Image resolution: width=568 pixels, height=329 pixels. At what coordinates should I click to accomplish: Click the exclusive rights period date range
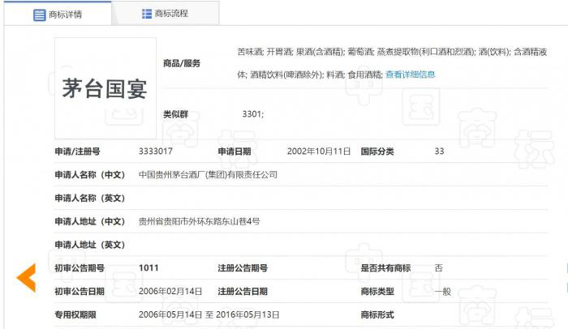pyautogui.click(x=209, y=314)
